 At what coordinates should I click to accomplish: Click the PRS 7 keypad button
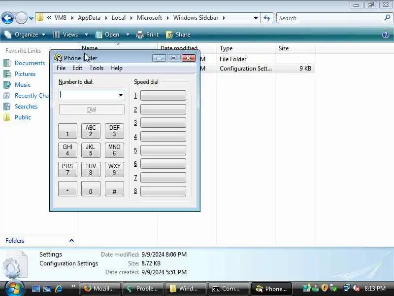point(67,169)
